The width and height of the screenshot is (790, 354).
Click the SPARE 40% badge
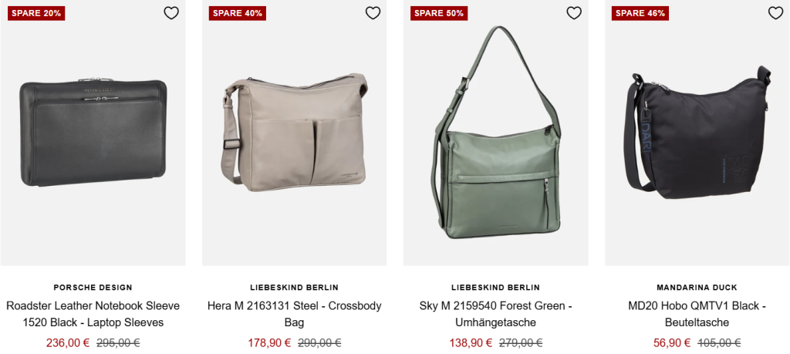[238, 14]
